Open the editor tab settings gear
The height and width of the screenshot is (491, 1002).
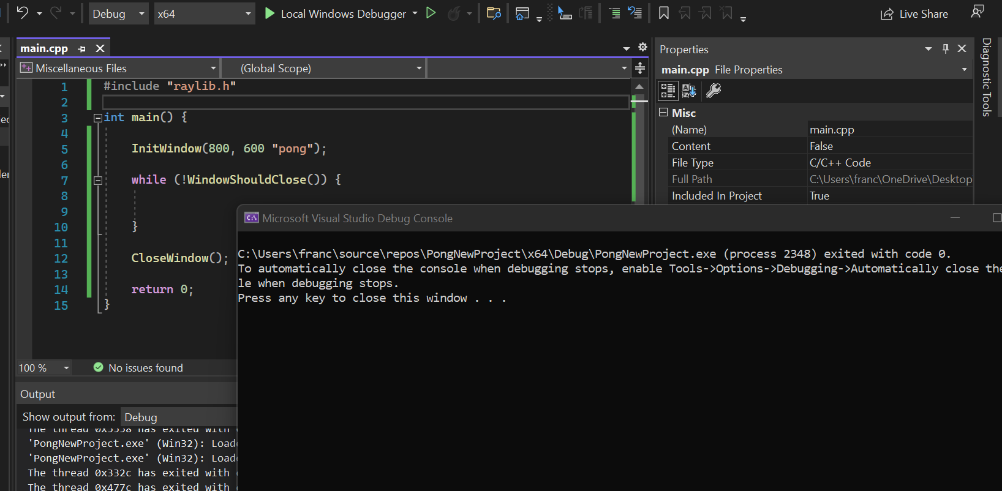[x=642, y=47]
